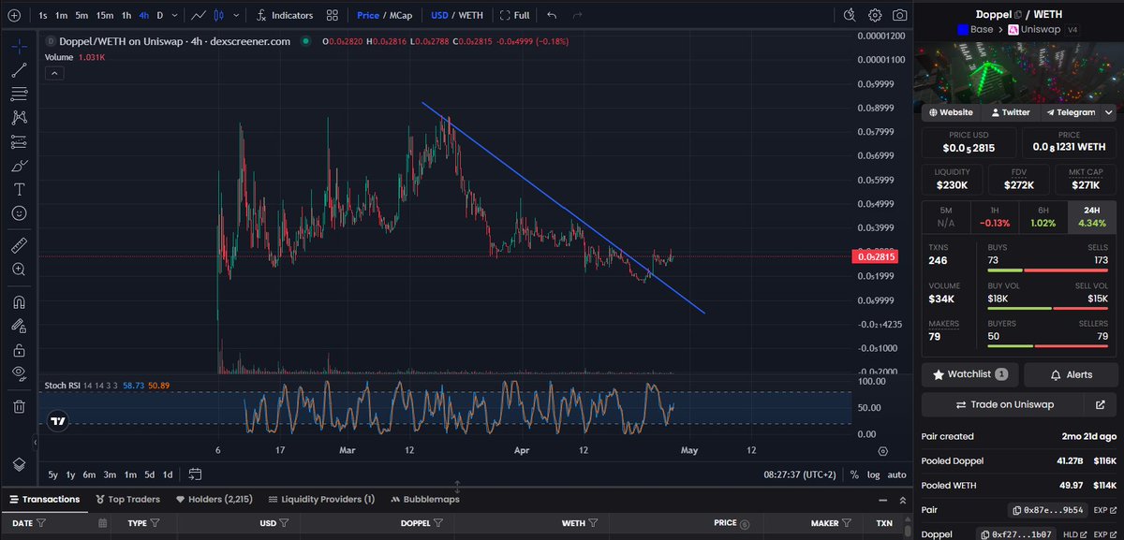
Task: Undo the last chart action
Action: coord(551,15)
